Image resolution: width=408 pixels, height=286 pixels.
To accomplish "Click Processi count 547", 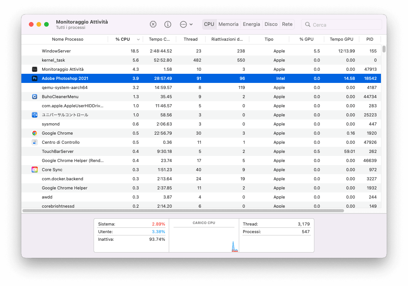I will tap(306, 232).
